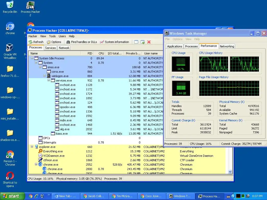267x200 pixels.
Task: Select the winlogon.exe process row
Action: 96,76
